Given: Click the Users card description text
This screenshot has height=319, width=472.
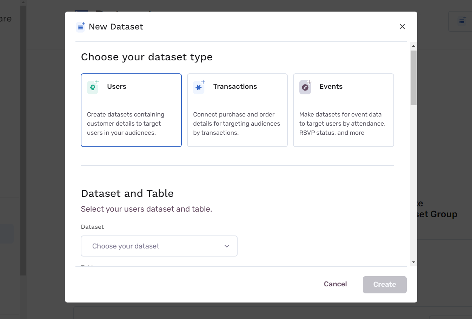Looking at the screenshot, I should click(126, 124).
